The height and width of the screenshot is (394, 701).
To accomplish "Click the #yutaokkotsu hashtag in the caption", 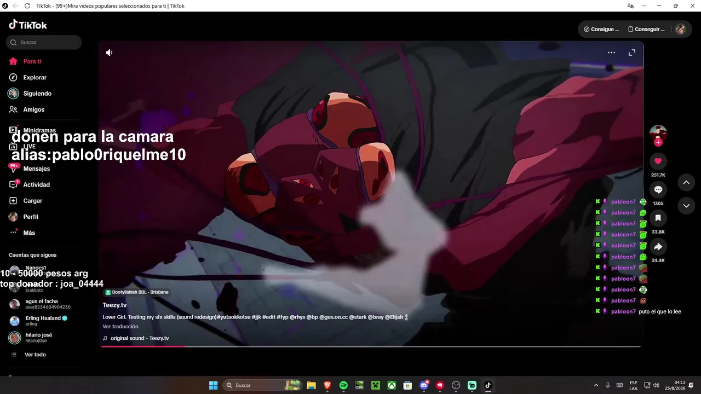I will [233, 317].
